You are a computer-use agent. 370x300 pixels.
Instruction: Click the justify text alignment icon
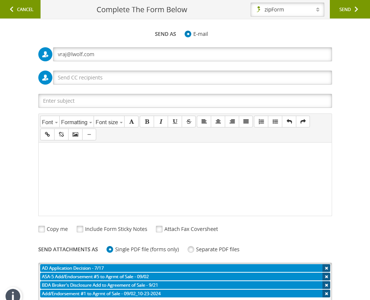point(246,121)
